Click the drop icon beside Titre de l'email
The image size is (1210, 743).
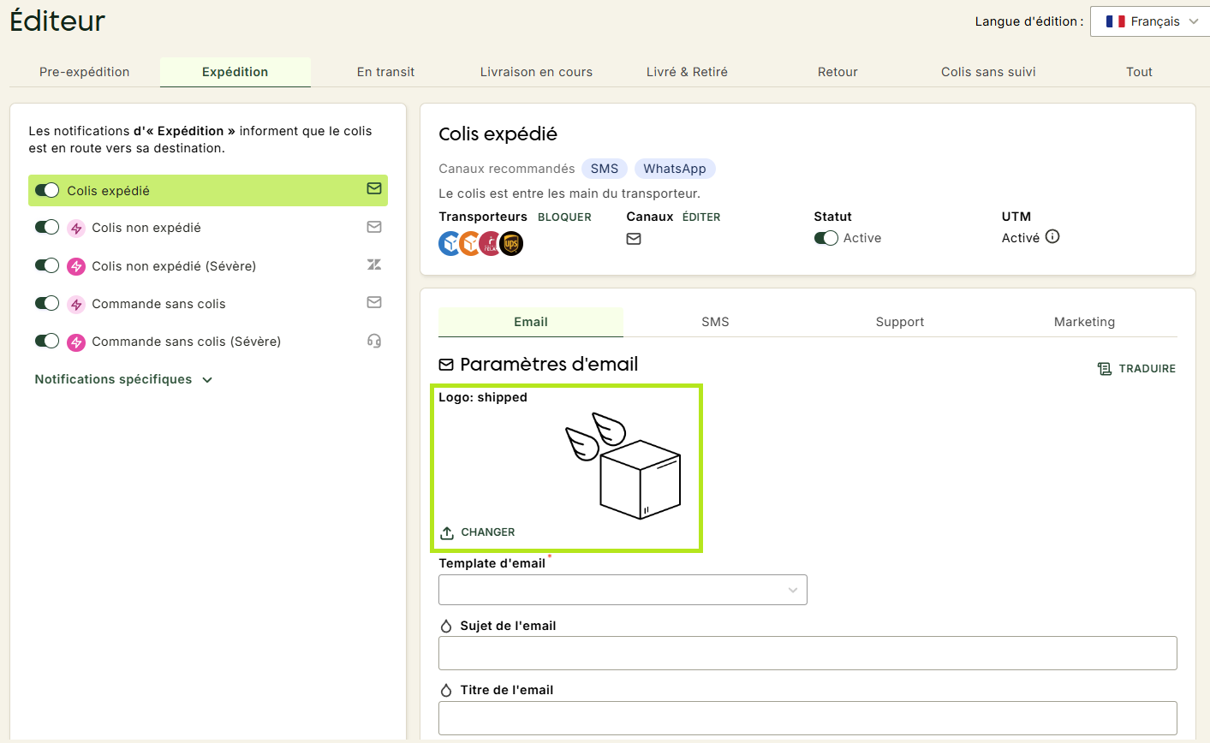(446, 690)
